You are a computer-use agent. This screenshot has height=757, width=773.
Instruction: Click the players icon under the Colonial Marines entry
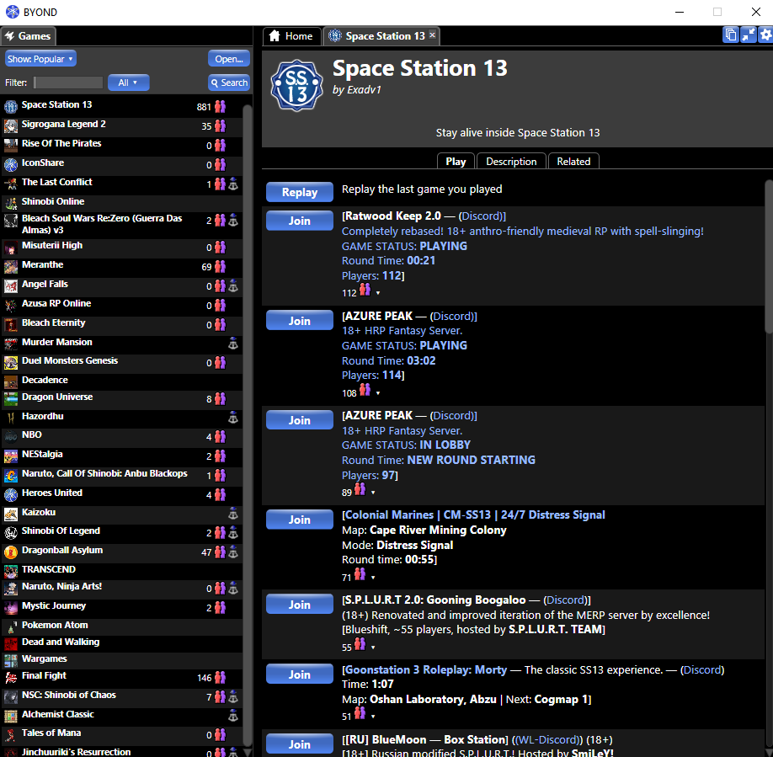[360, 574]
